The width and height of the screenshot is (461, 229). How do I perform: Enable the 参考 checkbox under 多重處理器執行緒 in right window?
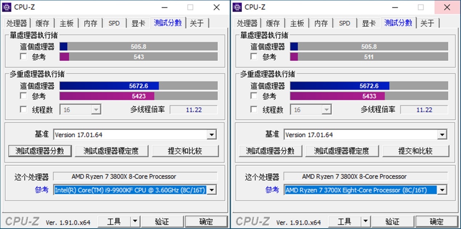(253, 96)
